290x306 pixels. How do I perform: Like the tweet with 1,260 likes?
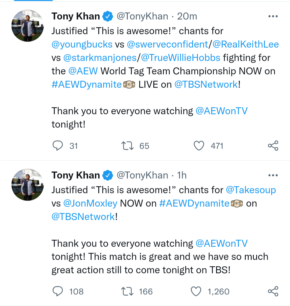(x=196, y=292)
